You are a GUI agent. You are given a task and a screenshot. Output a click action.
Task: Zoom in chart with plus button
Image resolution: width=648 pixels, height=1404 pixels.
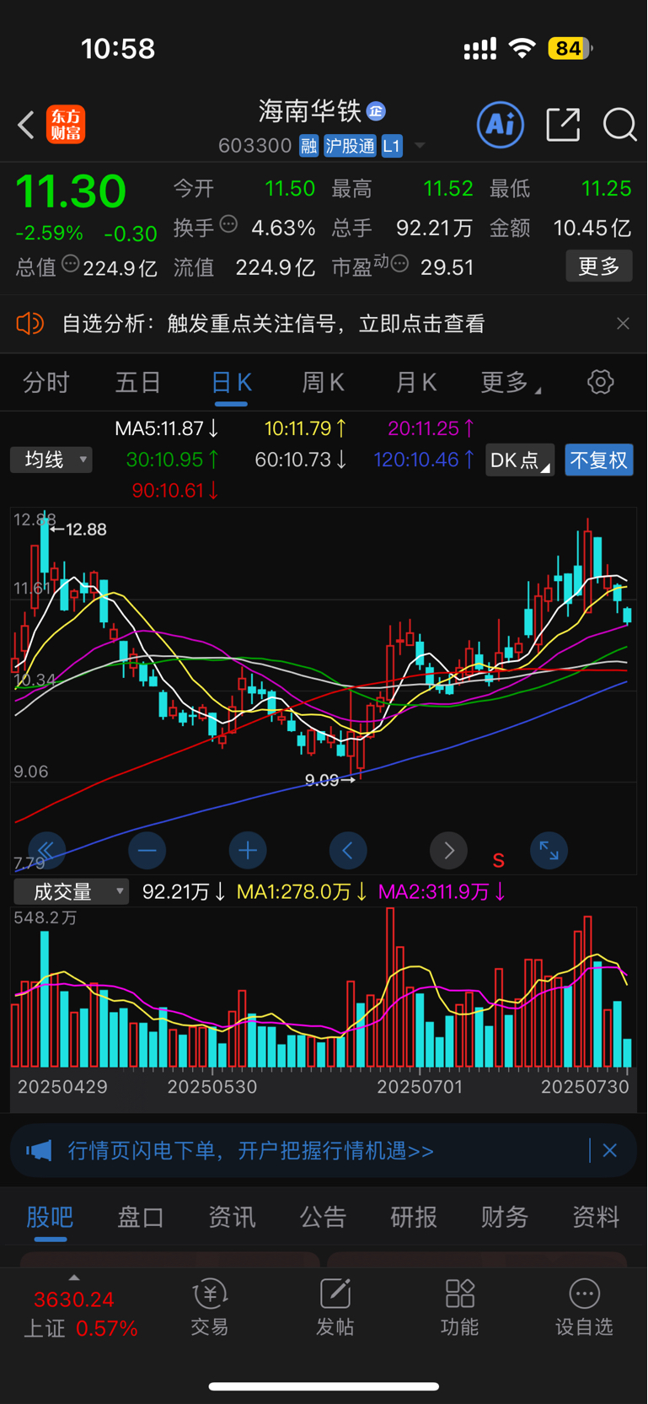click(248, 851)
